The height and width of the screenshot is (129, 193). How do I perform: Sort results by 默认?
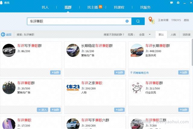[x=161, y=35]
